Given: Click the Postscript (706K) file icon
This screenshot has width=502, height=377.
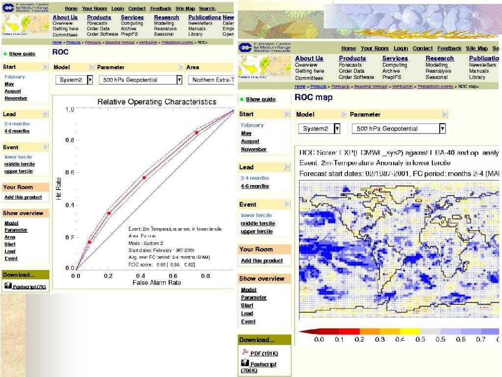Looking at the screenshot, I should point(245,363).
